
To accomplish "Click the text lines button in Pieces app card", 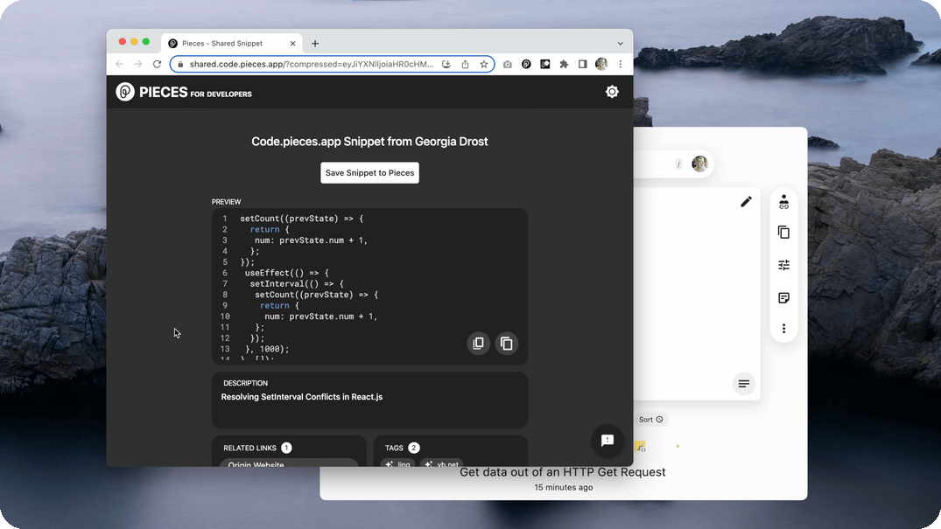I will [743, 384].
